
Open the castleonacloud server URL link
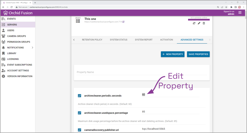click(x=103, y=22)
